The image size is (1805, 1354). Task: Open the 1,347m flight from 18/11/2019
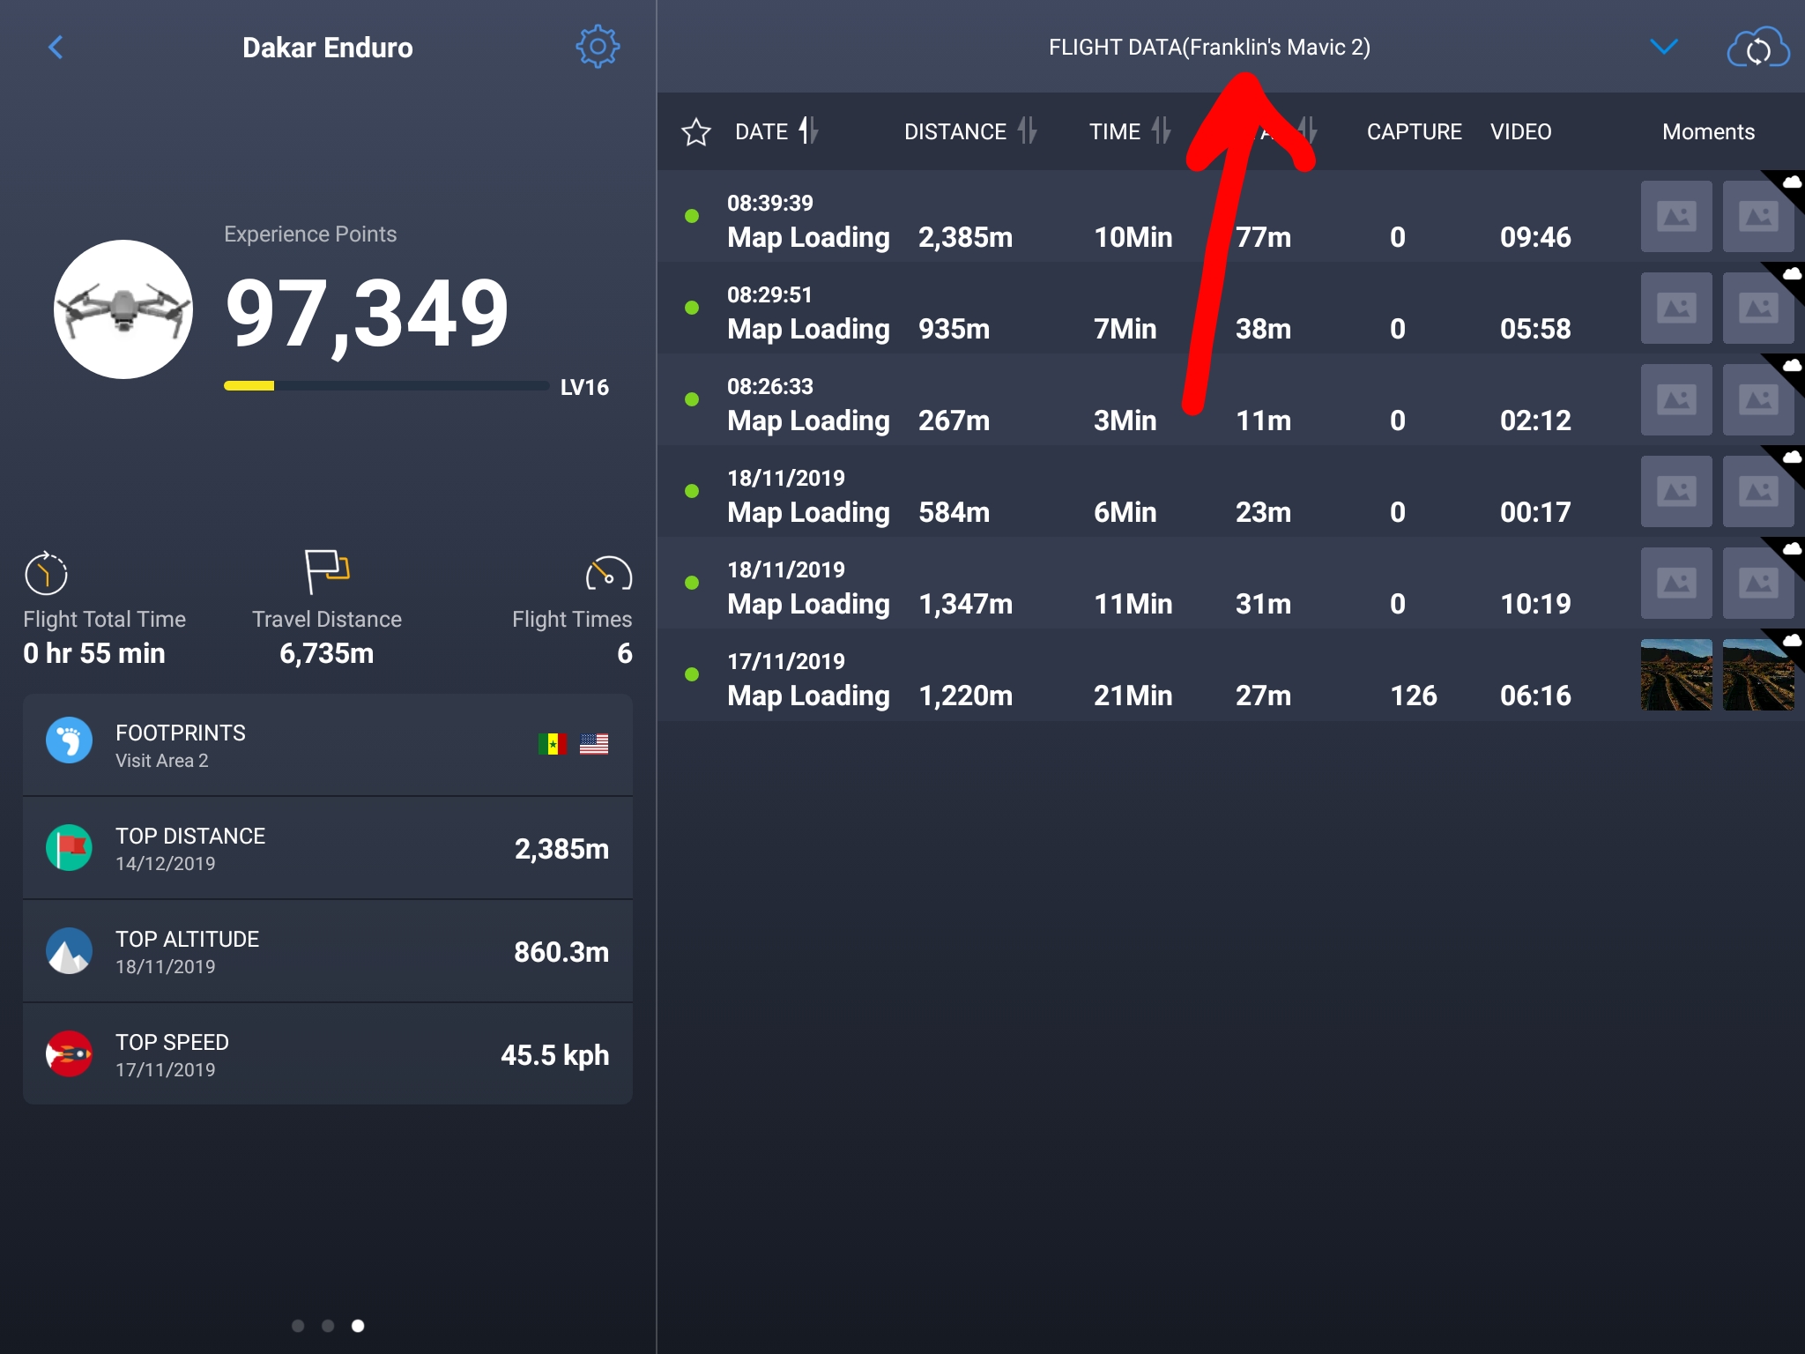click(1230, 583)
